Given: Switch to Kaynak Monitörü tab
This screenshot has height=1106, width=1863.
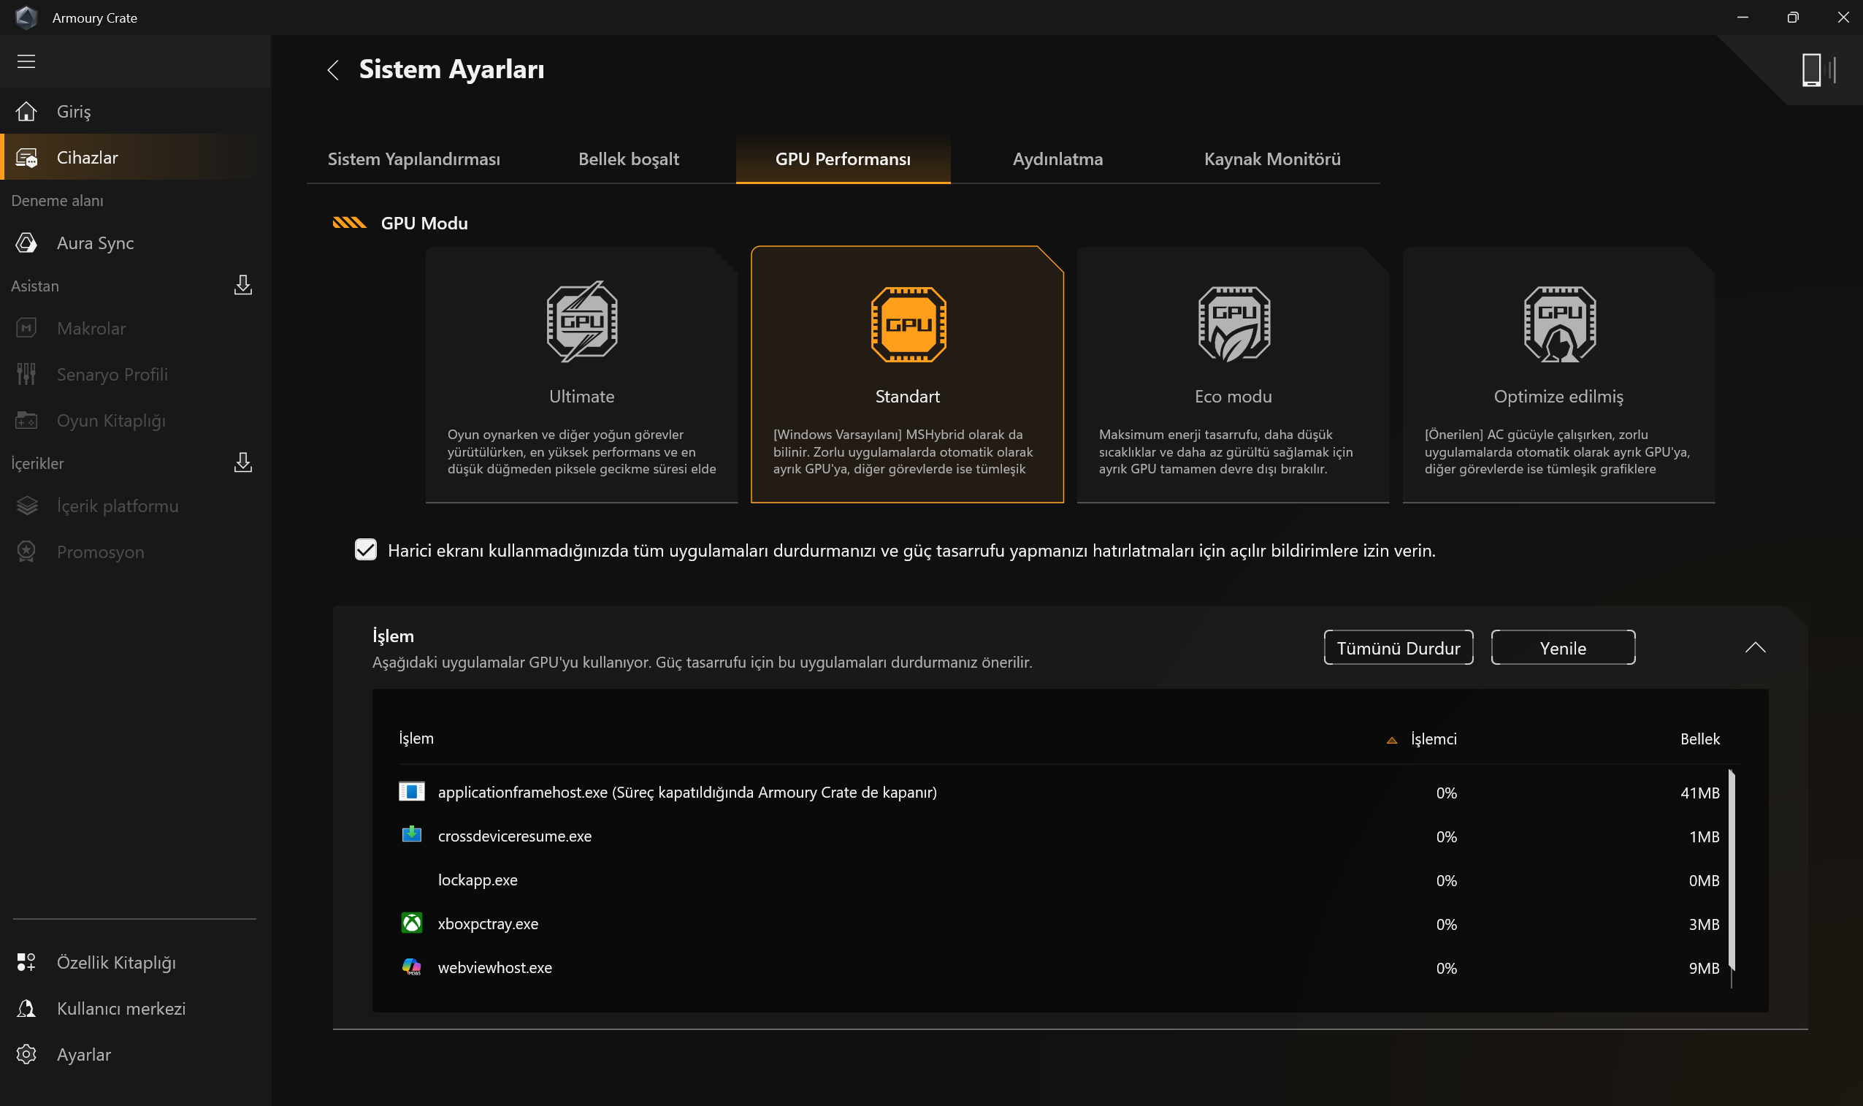Looking at the screenshot, I should point(1272,159).
